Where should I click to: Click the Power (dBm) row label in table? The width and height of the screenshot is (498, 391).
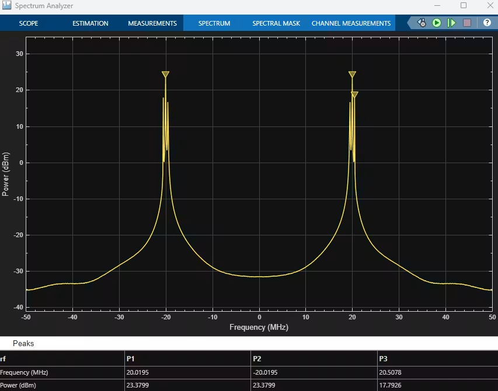coord(18,385)
